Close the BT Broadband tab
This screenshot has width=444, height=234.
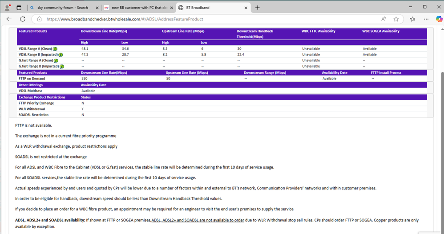tap(245, 8)
